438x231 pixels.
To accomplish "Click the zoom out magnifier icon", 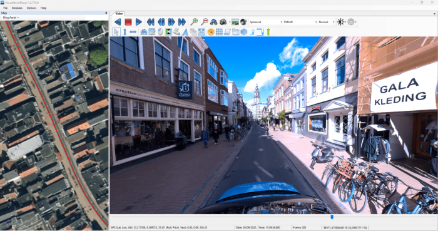I will [x=205, y=22].
